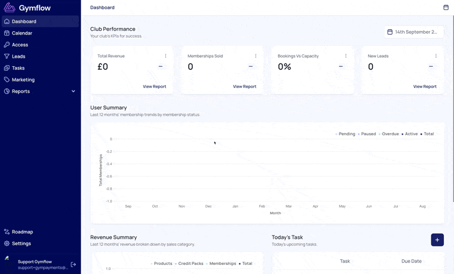Click the logout icon beside Support Gymflow

point(73,264)
